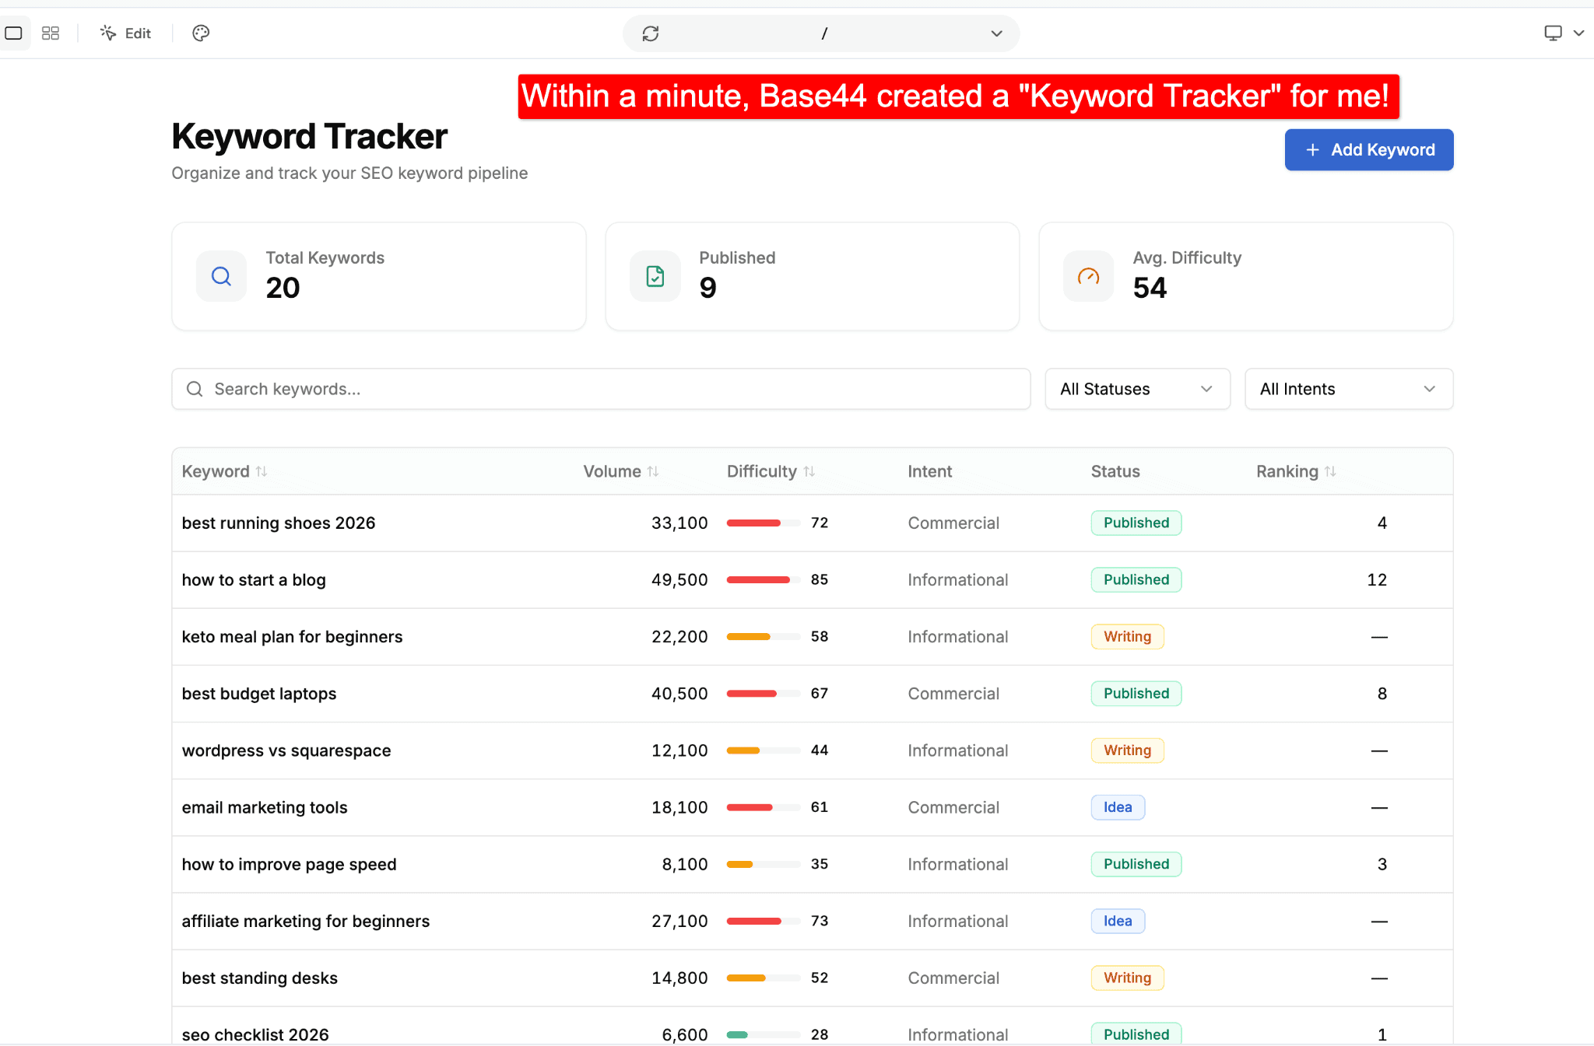Click the Avg. Difficulty gauge icon
The width and height of the screenshot is (1594, 1046).
point(1088,276)
